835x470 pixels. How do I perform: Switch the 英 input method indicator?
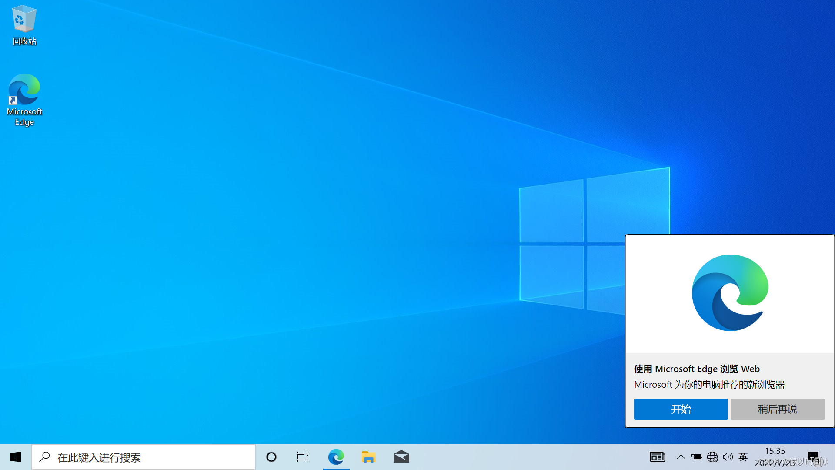[743, 457]
